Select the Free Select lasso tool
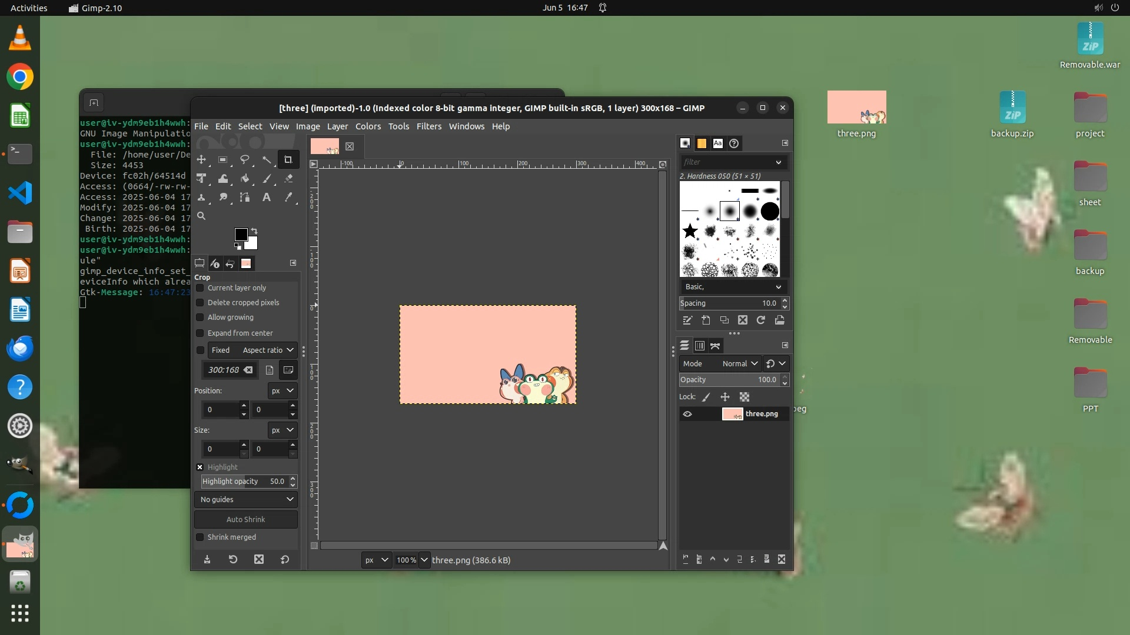Screen dimensions: 1130x635 coord(245,159)
